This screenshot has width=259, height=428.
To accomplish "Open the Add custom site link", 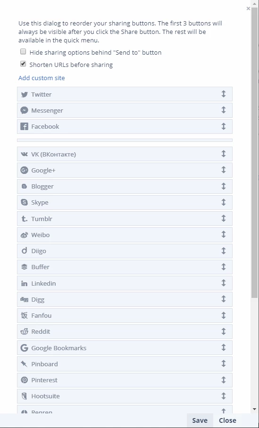I will pyautogui.click(x=42, y=78).
